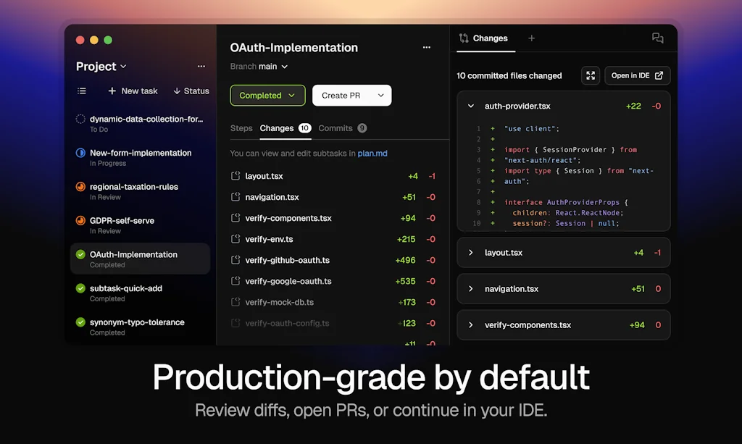Open the chat comments icon
This screenshot has height=444, width=742.
(x=657, y=38)
